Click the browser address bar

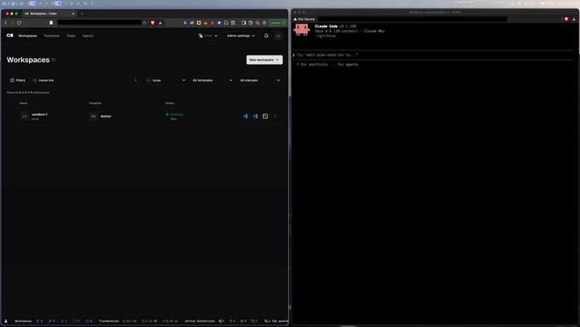pyautogui.click(x=100, y=22)
